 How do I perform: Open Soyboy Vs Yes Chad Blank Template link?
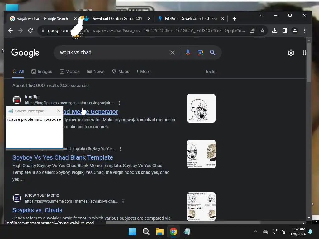click(x=63, y=157)
